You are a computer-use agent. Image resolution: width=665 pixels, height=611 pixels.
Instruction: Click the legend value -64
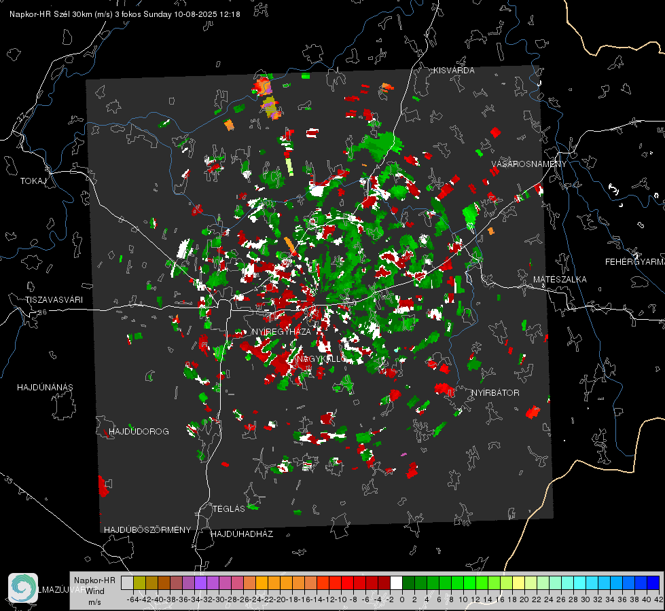click(133, 599)
